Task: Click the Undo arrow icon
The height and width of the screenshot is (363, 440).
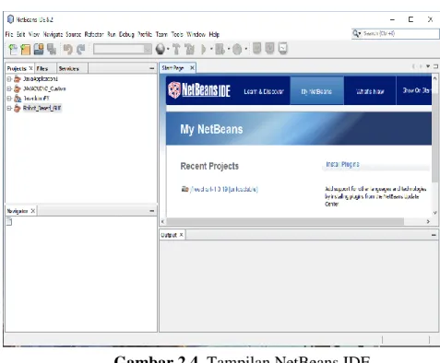Action: coord(68,49)
